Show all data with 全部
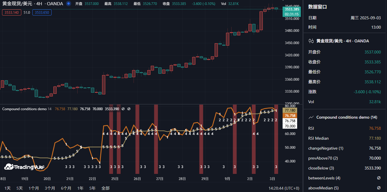This screenshot has width=387, height=192. pos(105,188)
